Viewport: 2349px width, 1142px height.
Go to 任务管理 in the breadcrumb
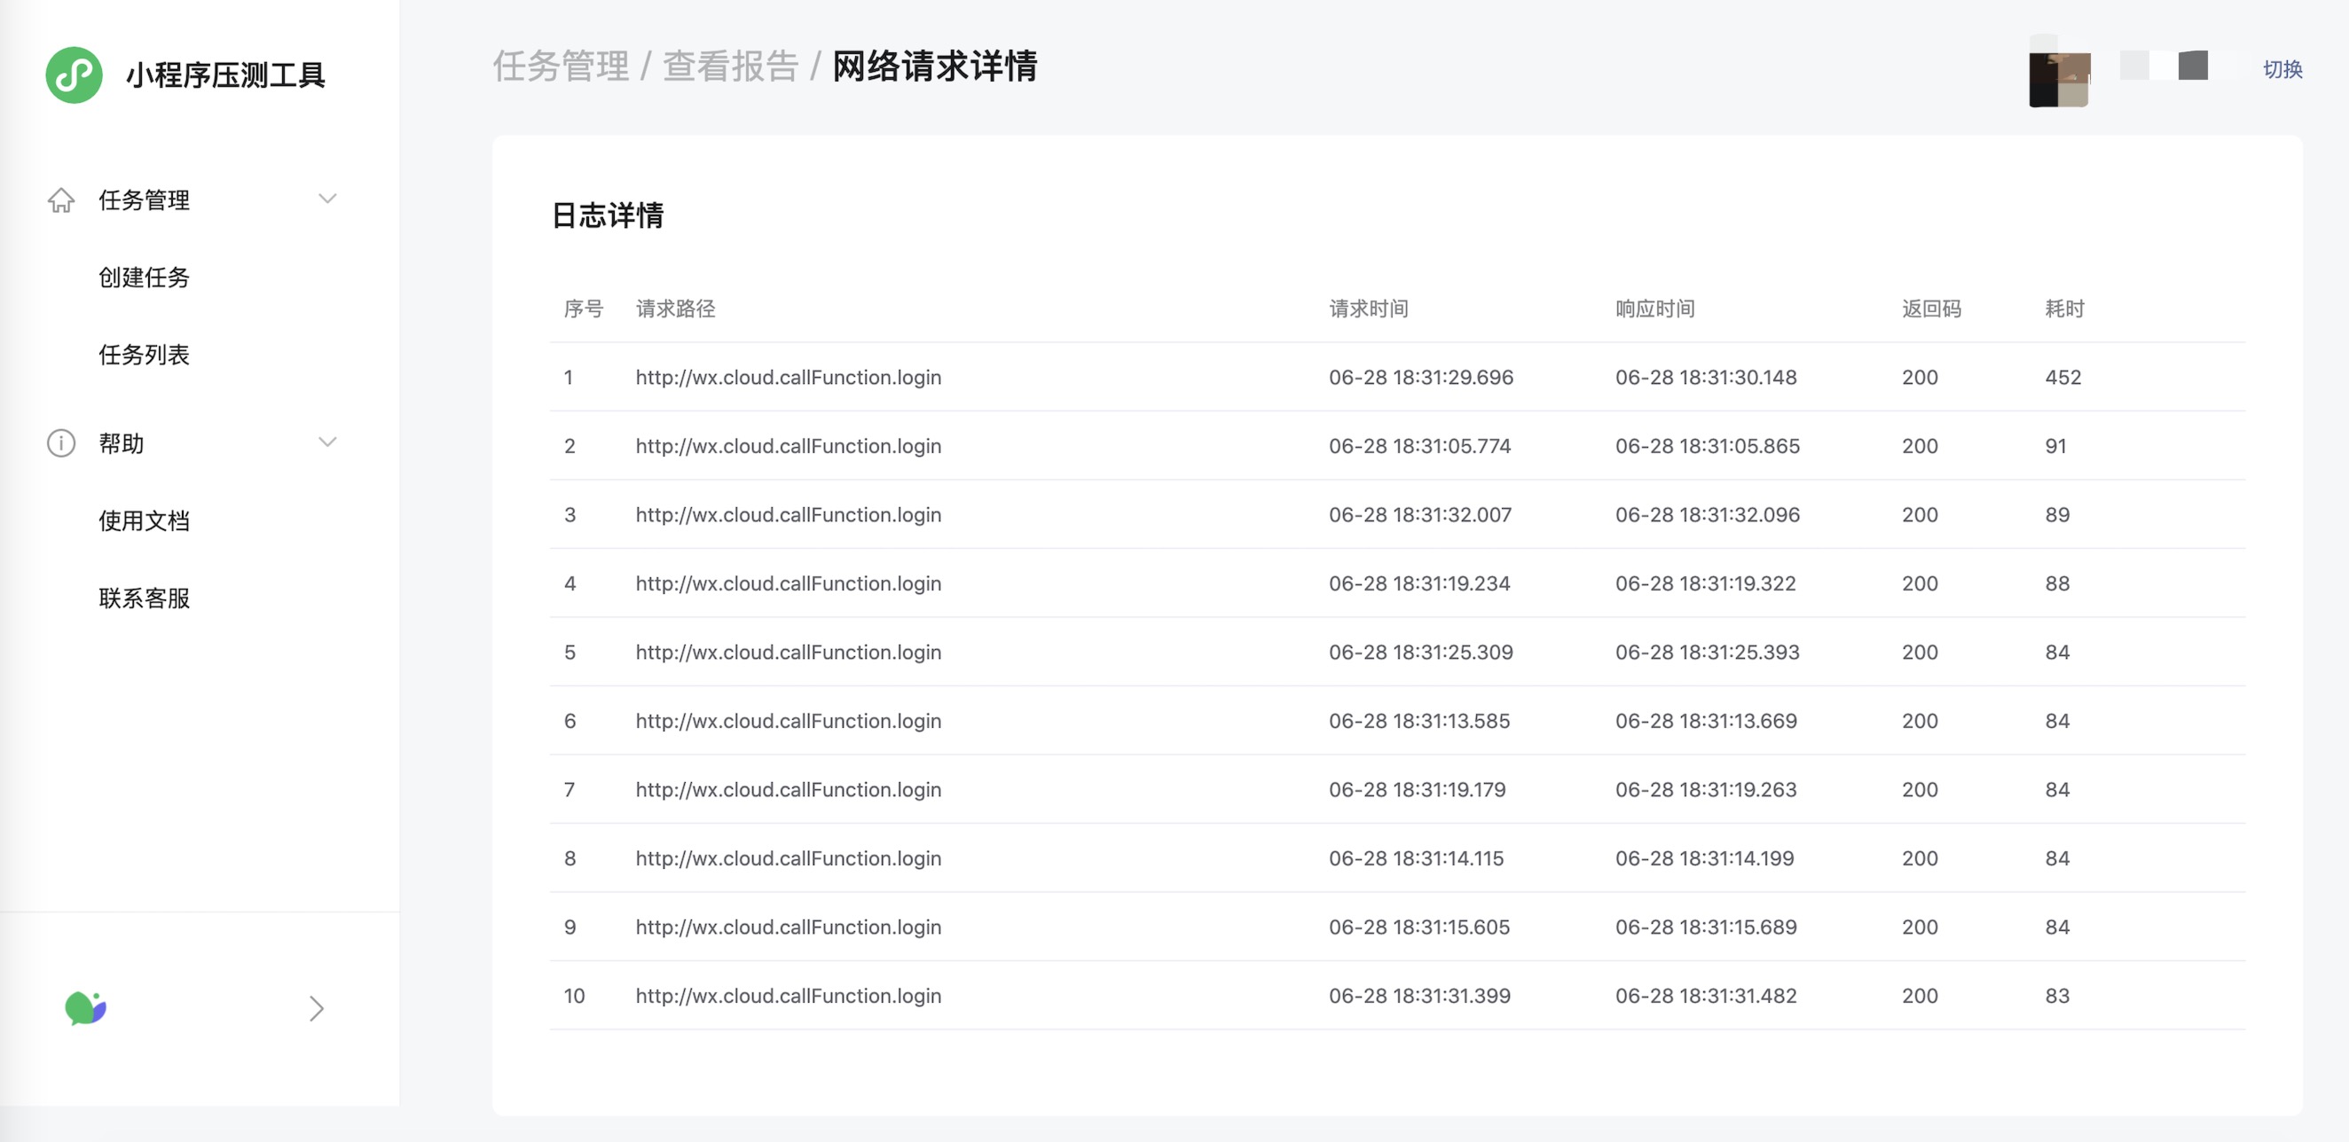click(561, 66)
